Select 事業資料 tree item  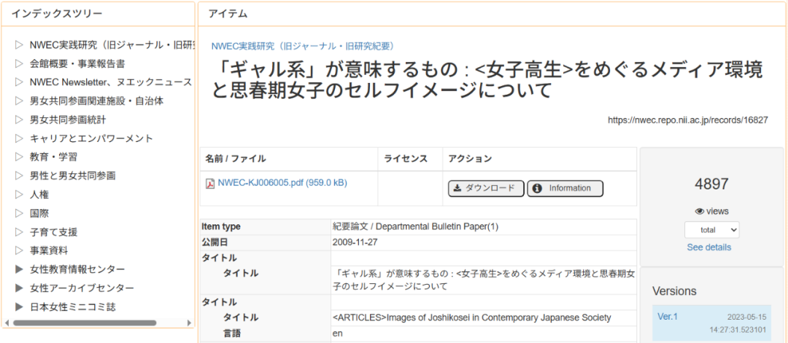pyautogui.click(x=49, y=251)
